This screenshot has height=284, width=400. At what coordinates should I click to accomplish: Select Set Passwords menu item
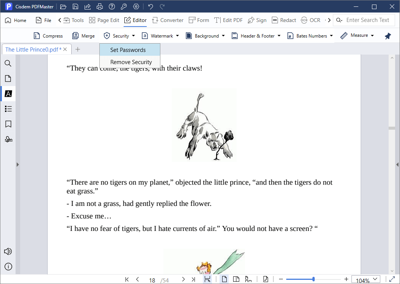(130, 50)
